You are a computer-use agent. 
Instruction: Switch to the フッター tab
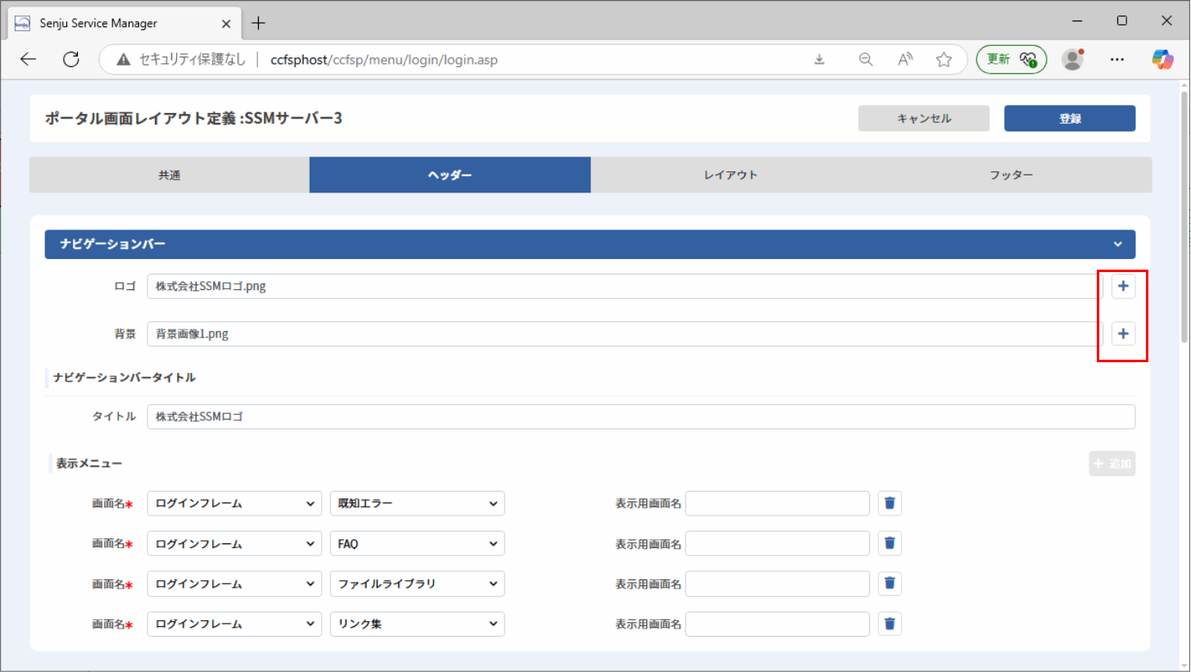pyautogui.click(x=1011, y=175)
